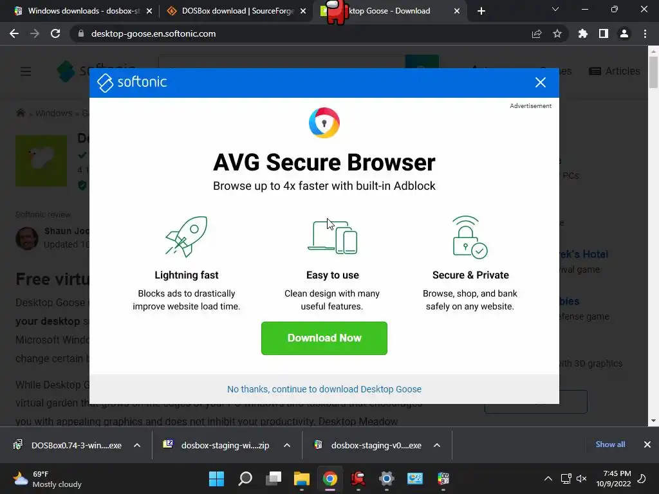This screenshot has height=494, width=659.
Task: Bookmark this page with the star
Action: [x=557, y=33]
